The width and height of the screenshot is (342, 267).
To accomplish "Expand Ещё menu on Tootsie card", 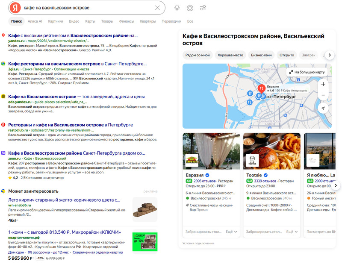I will pyautogui.click(x=292, y=232).
